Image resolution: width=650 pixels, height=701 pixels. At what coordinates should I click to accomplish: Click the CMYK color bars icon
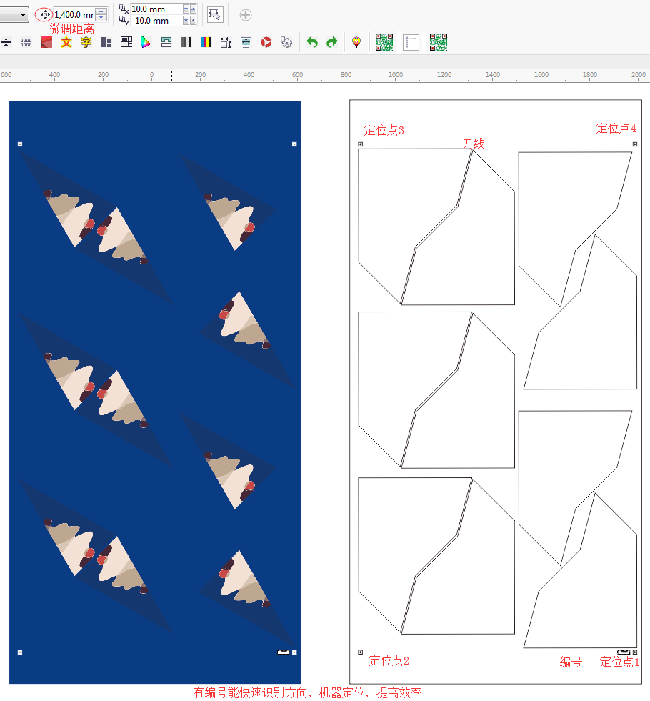pos(206,43)
